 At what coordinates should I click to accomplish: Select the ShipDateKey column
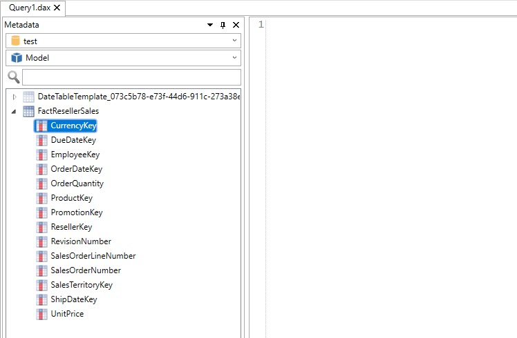click(x=73, y=299)
